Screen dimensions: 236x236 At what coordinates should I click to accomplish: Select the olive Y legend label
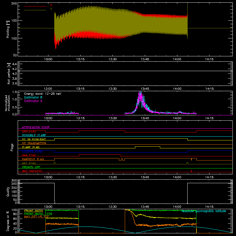51,9
